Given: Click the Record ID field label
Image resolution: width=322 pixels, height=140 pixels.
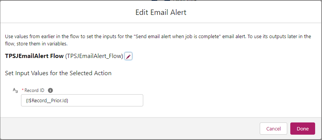Looking at the screenshot, I should pyautogui.click(x=34, y=90).
